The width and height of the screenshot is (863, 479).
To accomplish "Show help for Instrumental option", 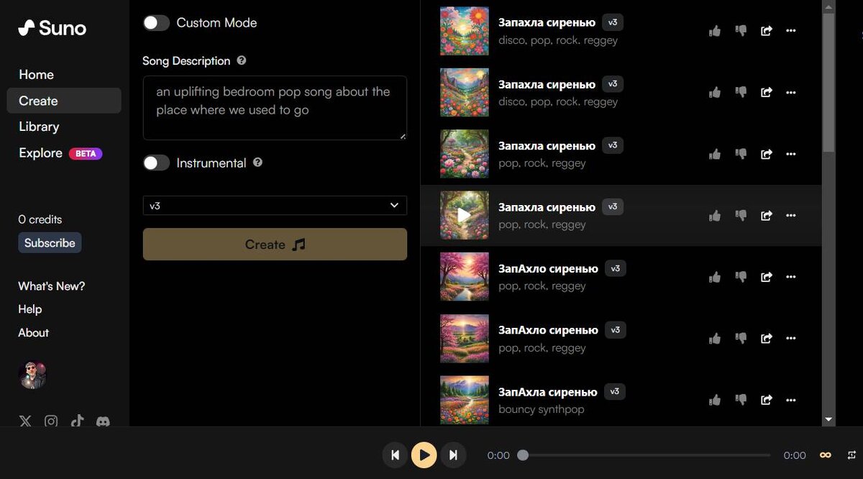I will tap(257, 163).
